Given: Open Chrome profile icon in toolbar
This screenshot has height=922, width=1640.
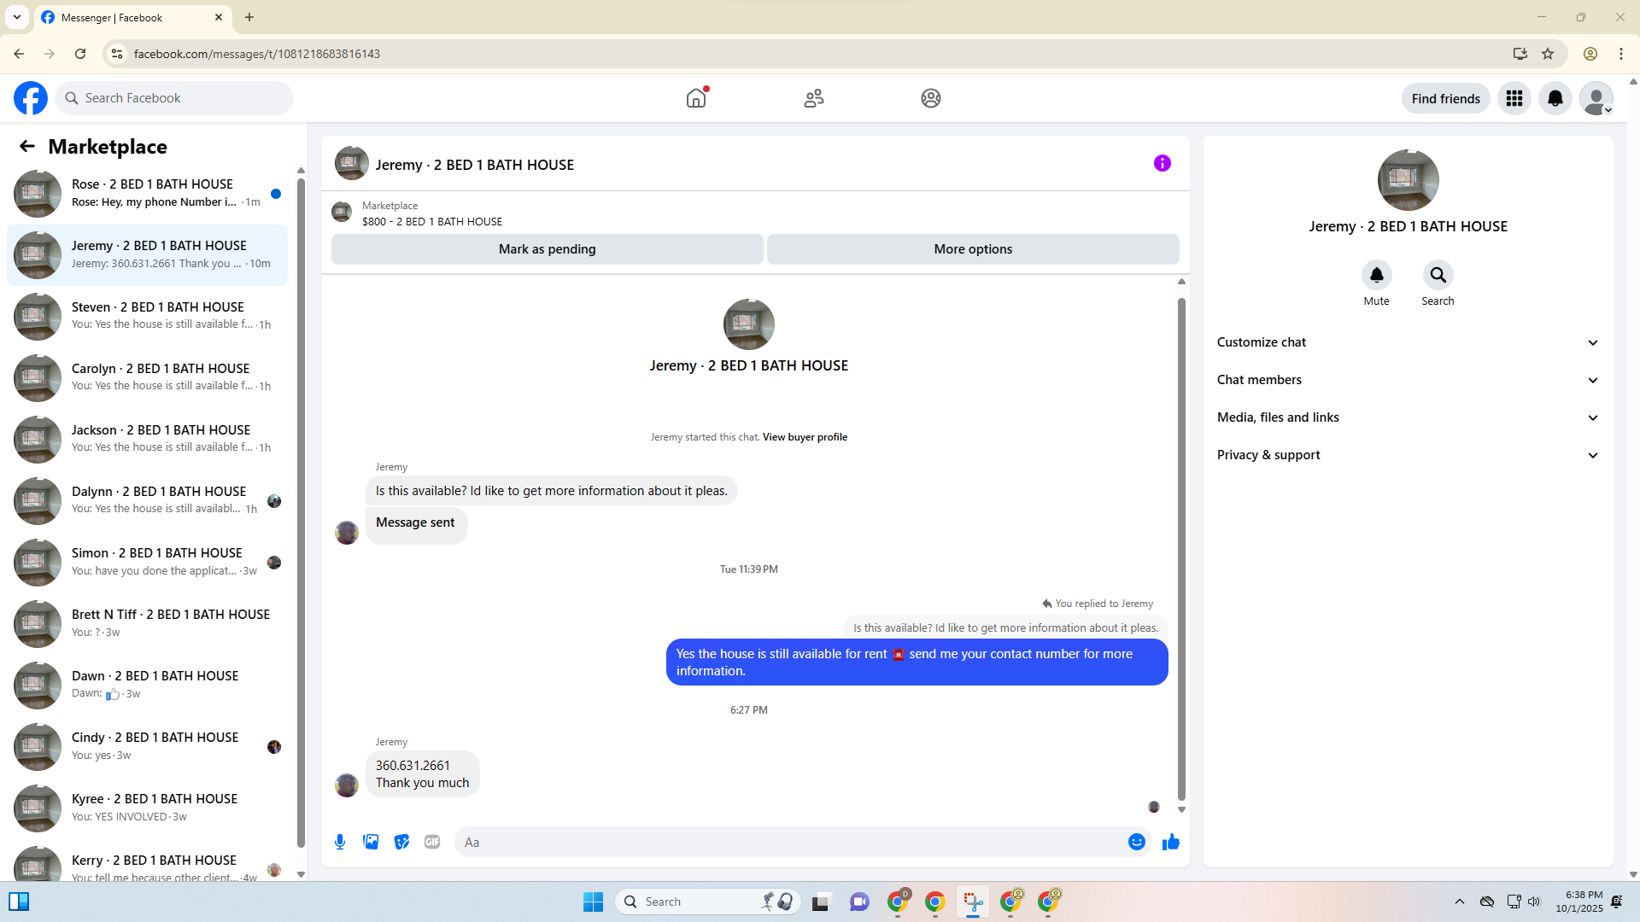Looking at the screenshot, I should tap(1590, 54).
